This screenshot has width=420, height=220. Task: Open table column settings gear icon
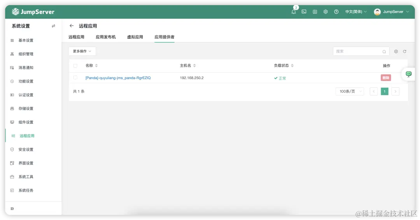click(396, 51)
